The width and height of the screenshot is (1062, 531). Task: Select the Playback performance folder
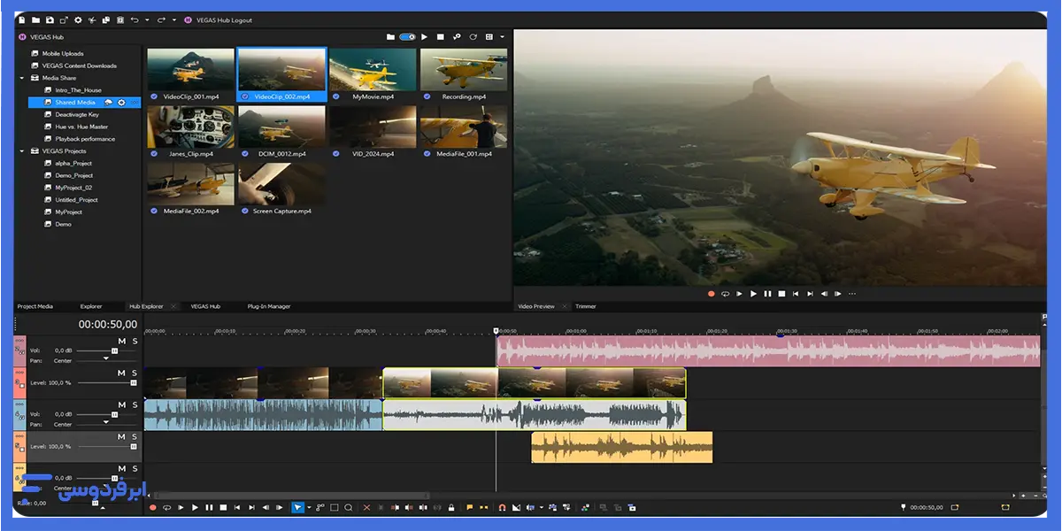tap(85, 139)
